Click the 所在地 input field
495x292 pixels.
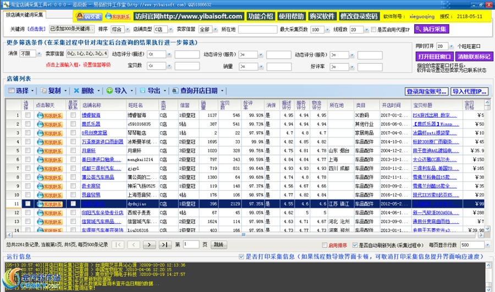[257, 29]
